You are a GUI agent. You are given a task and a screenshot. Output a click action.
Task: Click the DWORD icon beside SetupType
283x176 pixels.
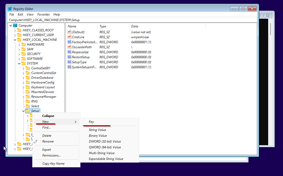[69, 62]
